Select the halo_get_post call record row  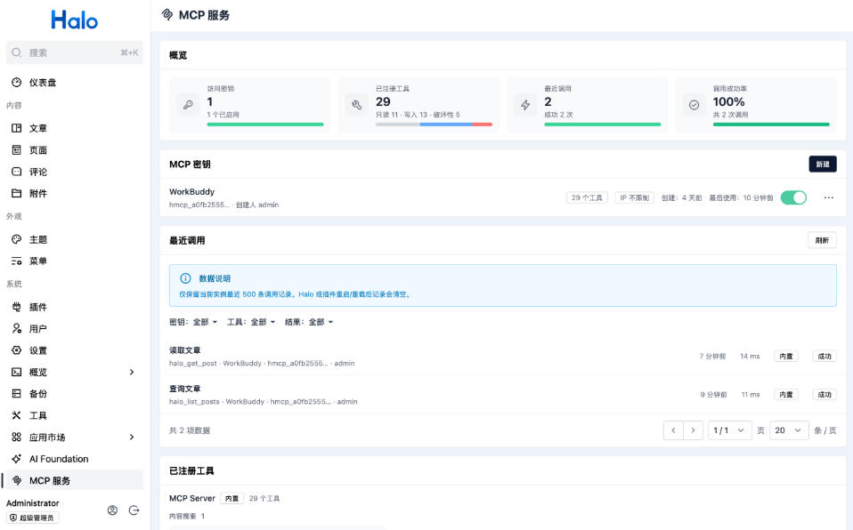tap(503, 357)
